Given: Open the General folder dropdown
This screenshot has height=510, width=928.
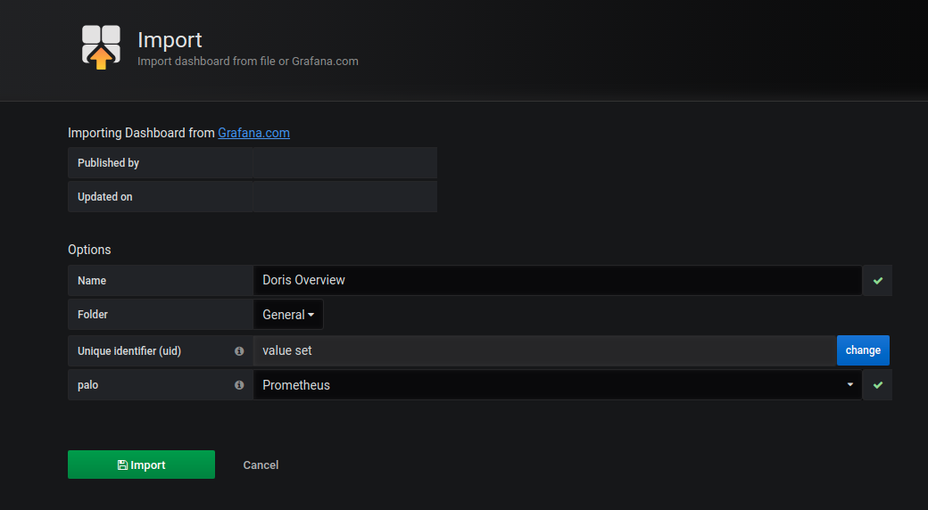Looking at the screenshot, I should [x=288, y=315].
